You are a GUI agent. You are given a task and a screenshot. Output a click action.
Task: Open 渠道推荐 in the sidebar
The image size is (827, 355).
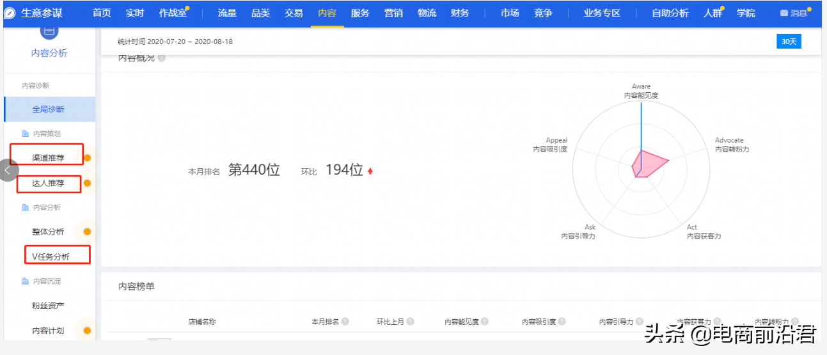coord(48,158)
